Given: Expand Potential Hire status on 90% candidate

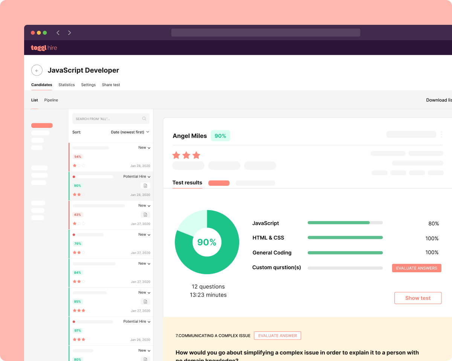Looking at the screenshot, I should (137, 177).
